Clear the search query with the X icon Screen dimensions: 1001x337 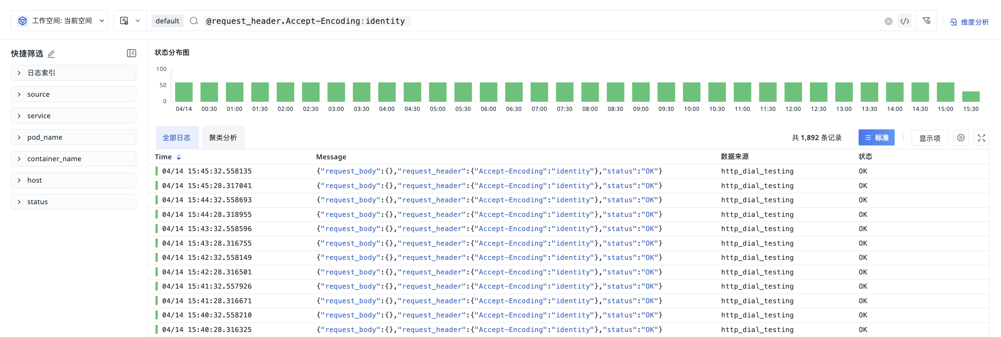pyautogui.click(x=888, y=21)
